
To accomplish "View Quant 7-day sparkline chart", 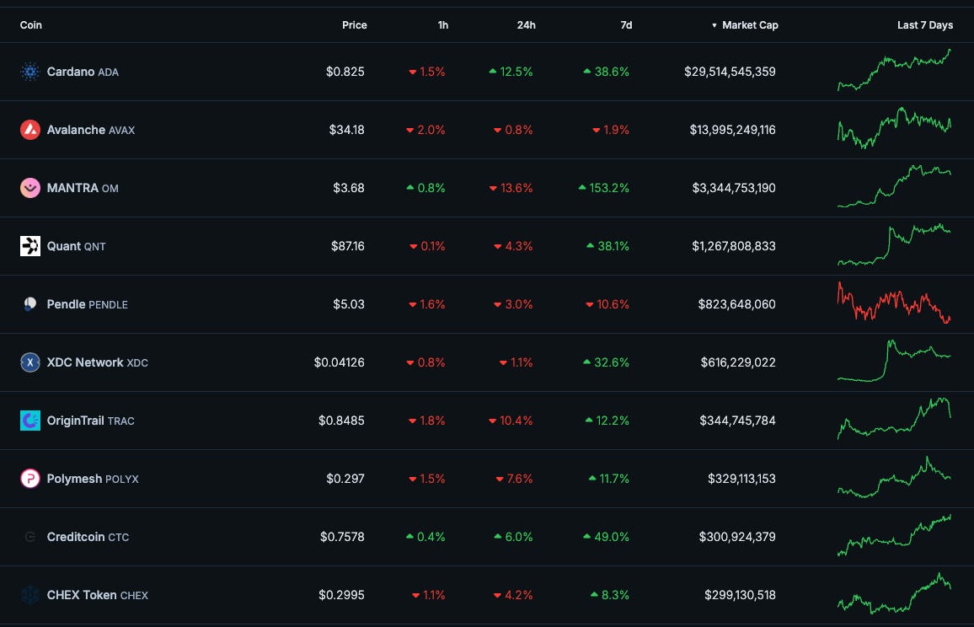I will [x=894, y=244].
